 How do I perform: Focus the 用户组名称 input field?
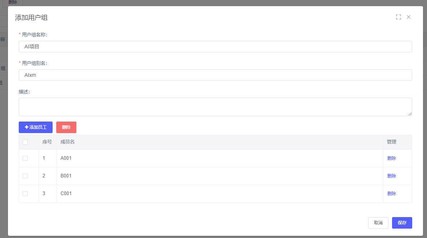215,47
